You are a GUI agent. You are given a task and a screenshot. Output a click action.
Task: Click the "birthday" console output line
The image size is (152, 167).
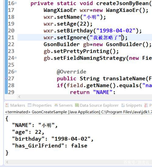click(53, 139)
